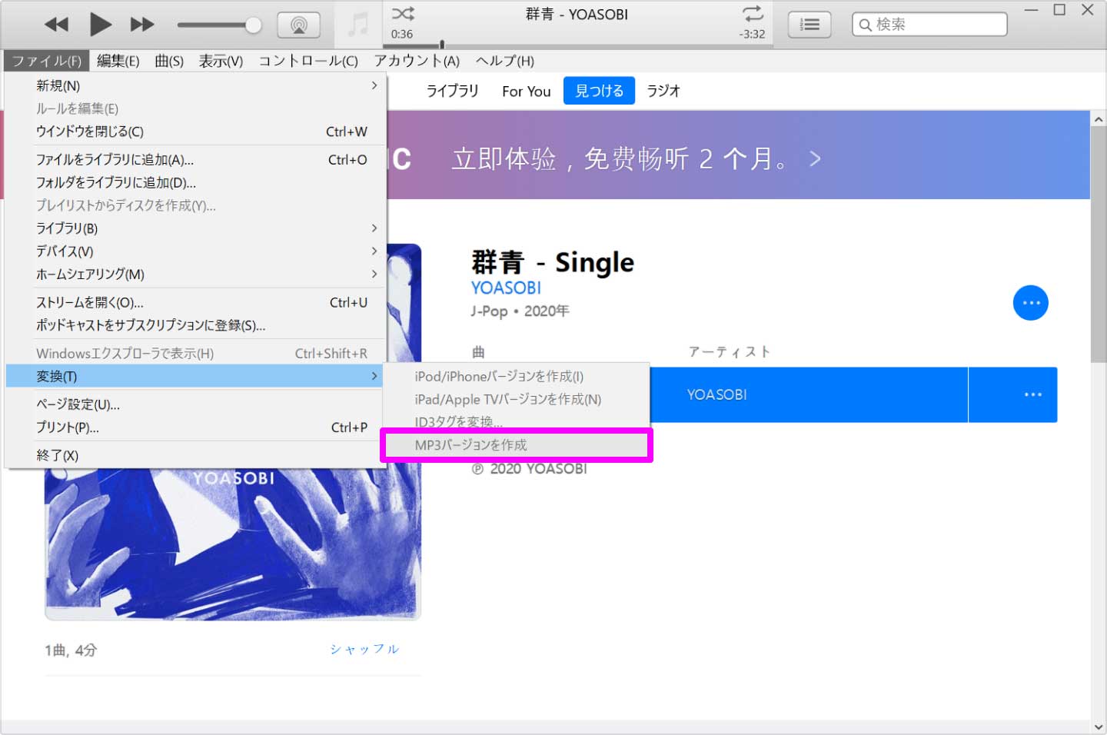Open the 曲(S) menu

pos(169,61)
